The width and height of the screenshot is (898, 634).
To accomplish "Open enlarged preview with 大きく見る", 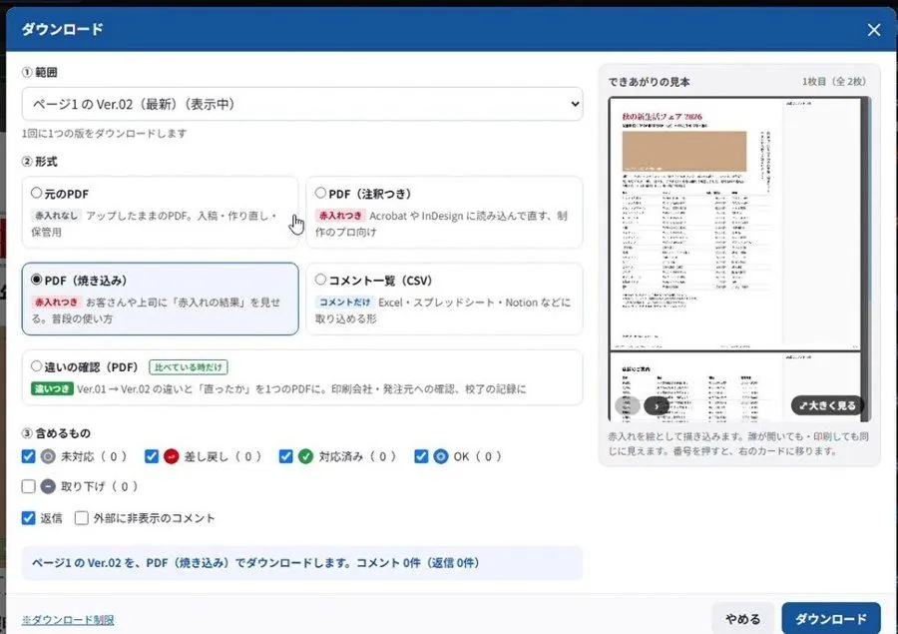I will coord(827,405).
